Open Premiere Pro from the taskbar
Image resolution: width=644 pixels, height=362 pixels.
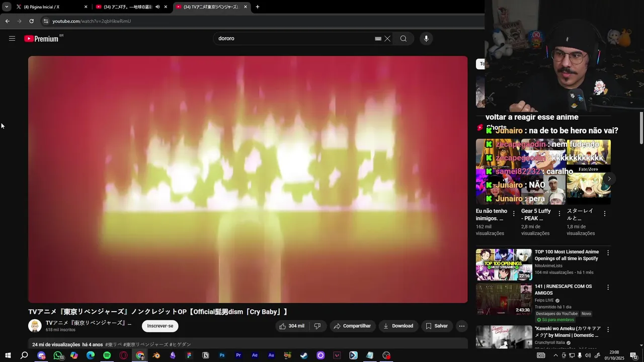pyautogui.click(x=238, y=355)
